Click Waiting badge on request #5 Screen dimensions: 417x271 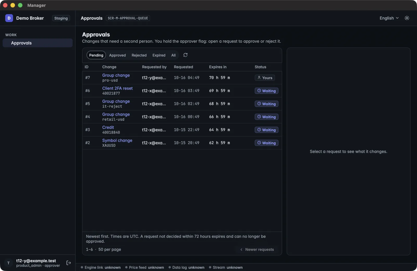coord(266,104)
